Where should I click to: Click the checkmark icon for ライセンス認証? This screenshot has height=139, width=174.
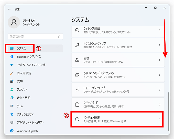[77, 30]
